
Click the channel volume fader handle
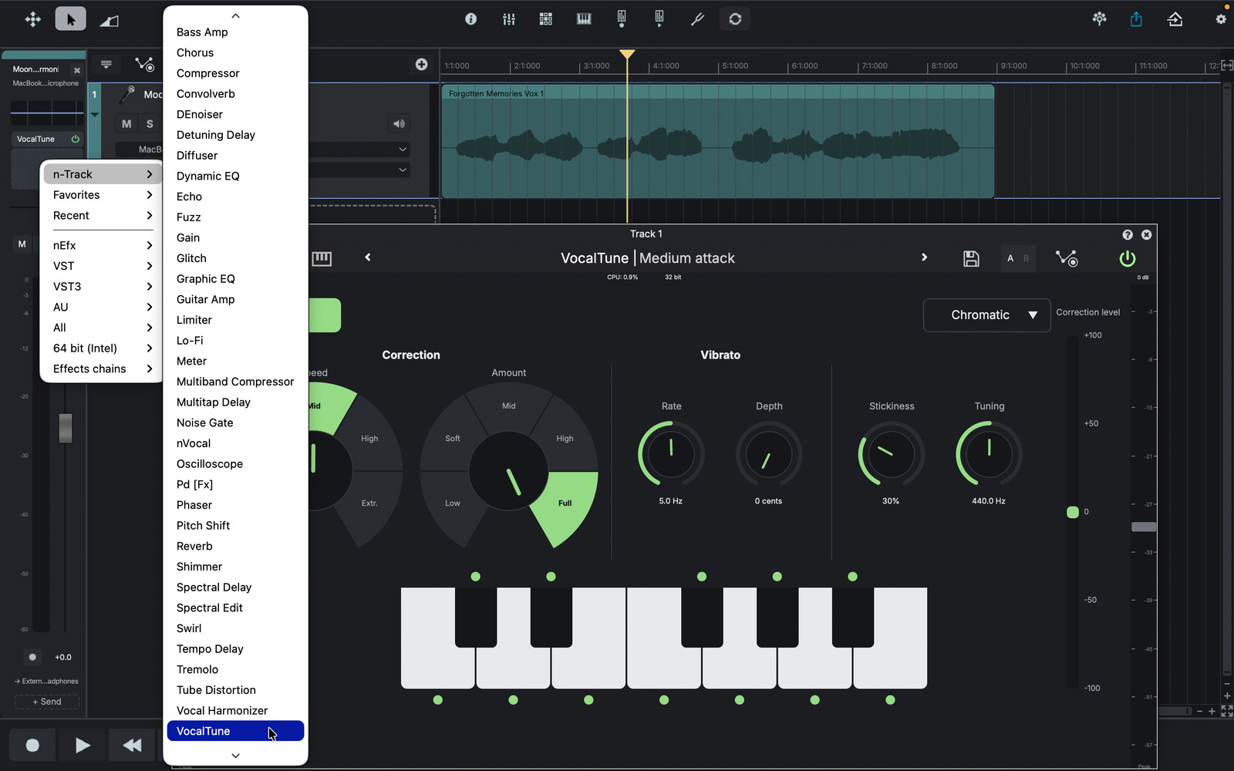pyautogui.click(x=66, y=428)
